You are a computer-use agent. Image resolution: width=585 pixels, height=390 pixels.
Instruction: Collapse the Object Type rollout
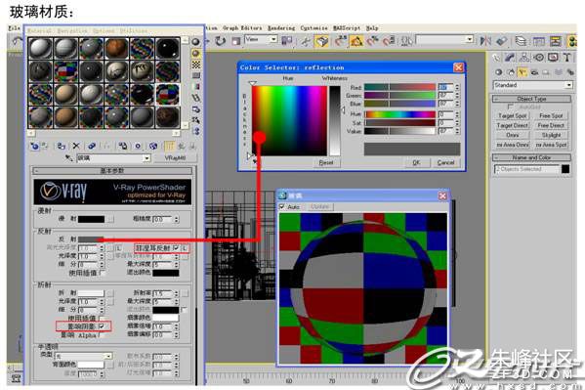[x=531, y=99]
